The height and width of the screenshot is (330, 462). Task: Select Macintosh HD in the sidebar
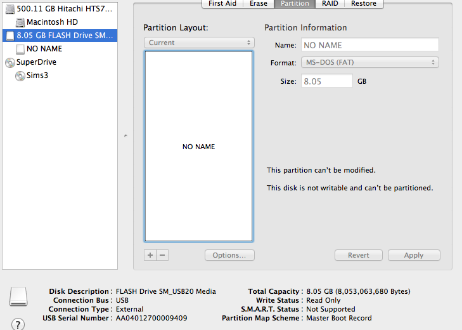pos(60,22)
